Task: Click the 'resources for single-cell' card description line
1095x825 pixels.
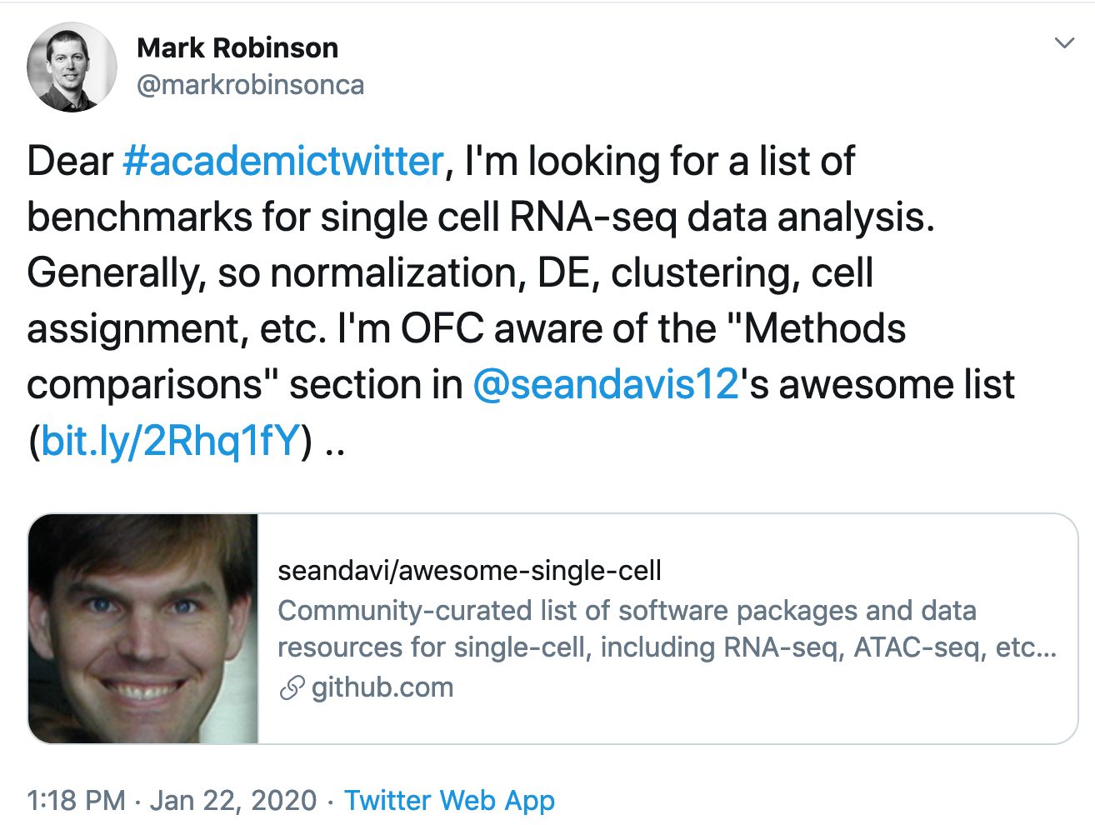Action: point(667,647)
